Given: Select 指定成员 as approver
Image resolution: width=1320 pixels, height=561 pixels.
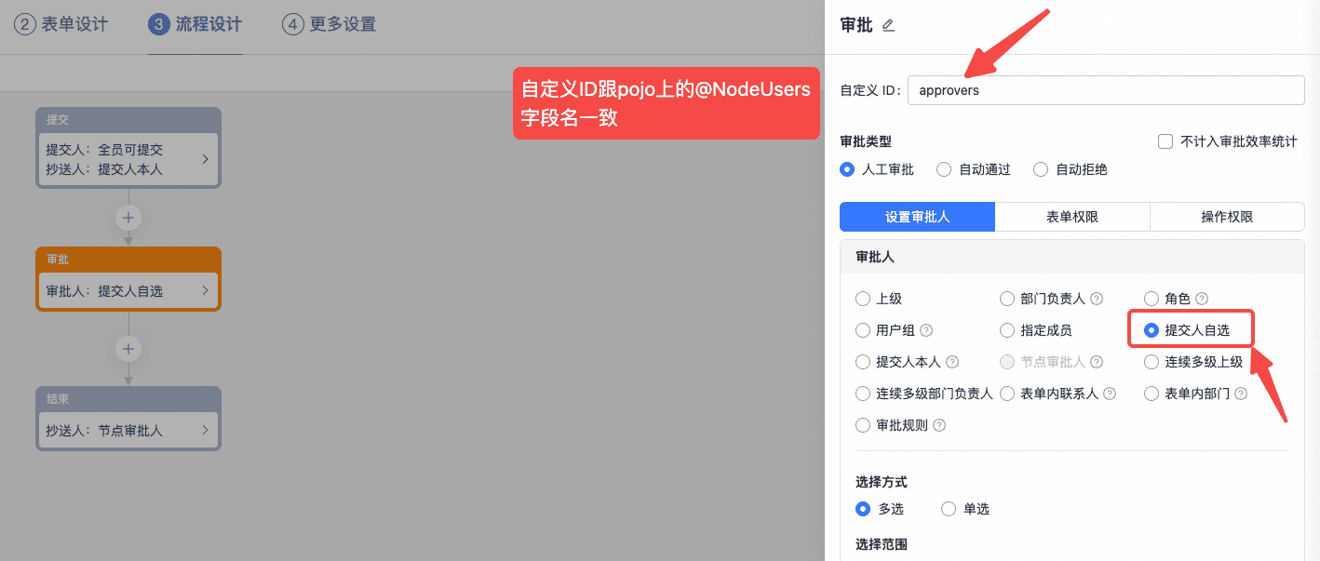Looking at the screenshot, I should pos(1007,330).
